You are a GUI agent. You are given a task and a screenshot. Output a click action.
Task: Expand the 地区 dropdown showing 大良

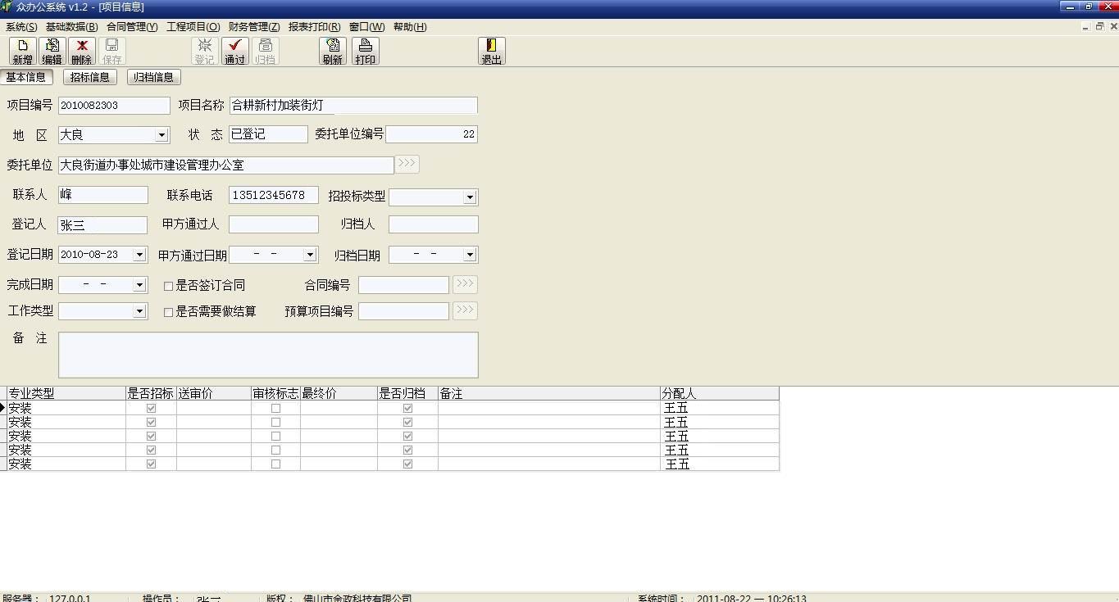coord(161,135)
